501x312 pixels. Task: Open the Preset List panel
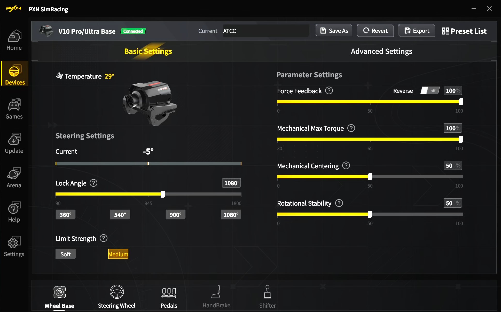(464, 31)
